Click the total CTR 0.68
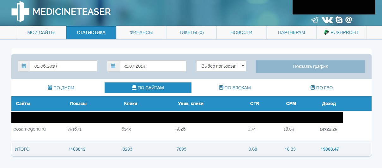Image resolution: width=382 pixels, height=168 pixels. click(253, 149)
